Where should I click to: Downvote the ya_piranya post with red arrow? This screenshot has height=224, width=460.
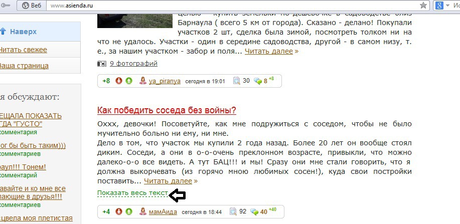tap(118, 81)
